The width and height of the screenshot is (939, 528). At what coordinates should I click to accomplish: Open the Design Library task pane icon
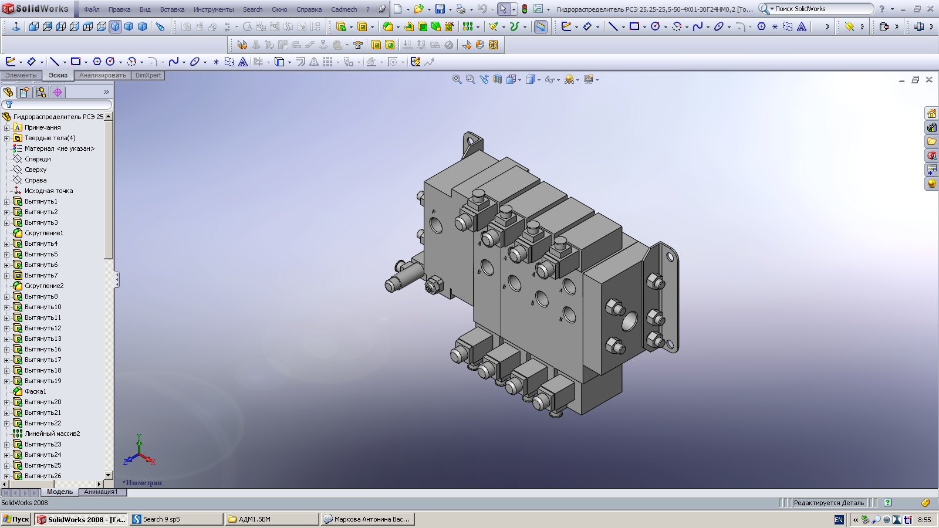click(931, 127)
